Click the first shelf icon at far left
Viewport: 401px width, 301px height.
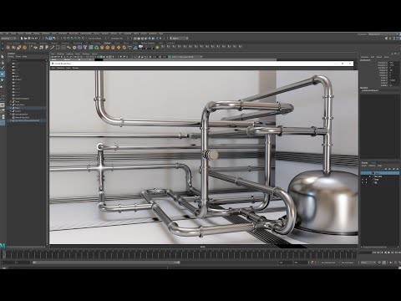[x=8, y=48]
